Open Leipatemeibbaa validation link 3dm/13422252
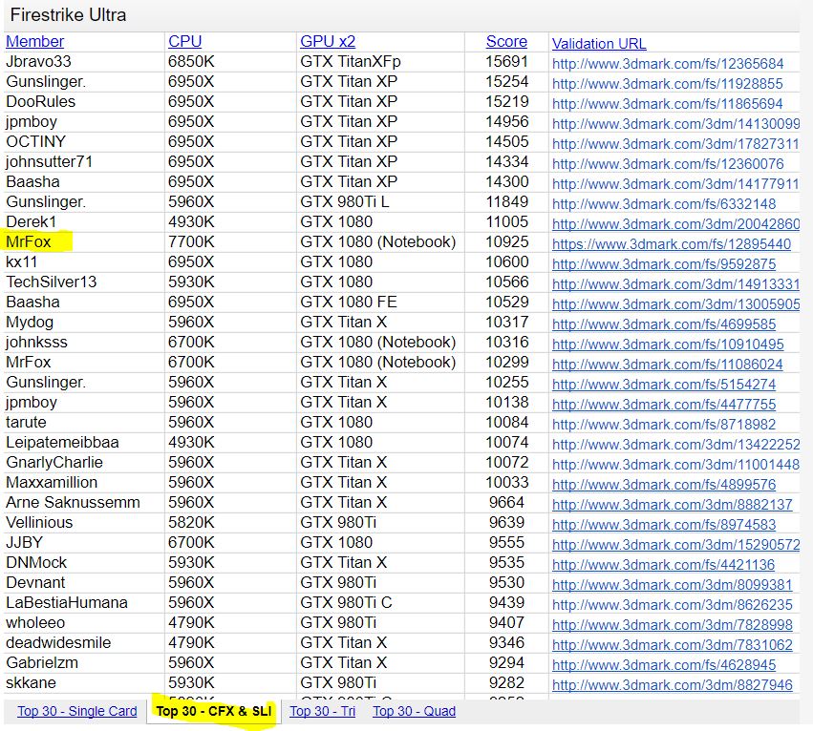The height and width of the screenshot is (731, 813). coord(676,445)
